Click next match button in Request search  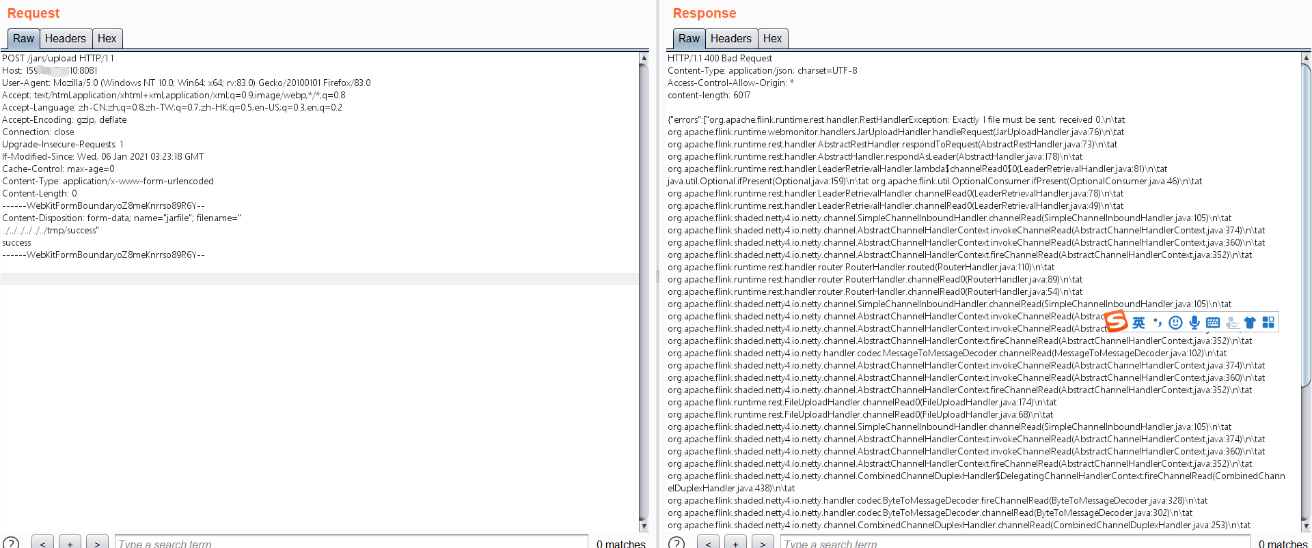point(97,543)
